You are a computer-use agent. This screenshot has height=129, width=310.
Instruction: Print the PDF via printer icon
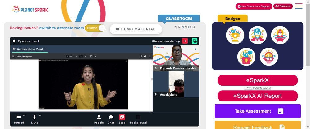pyautogui.click(x=145, y=56)
